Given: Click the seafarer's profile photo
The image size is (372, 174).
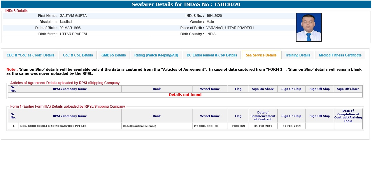Looking at the screenshot, I should (309, 27).
